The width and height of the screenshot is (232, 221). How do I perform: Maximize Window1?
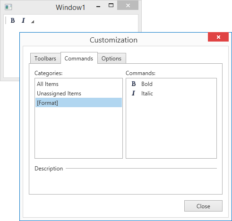click(111, 6)
